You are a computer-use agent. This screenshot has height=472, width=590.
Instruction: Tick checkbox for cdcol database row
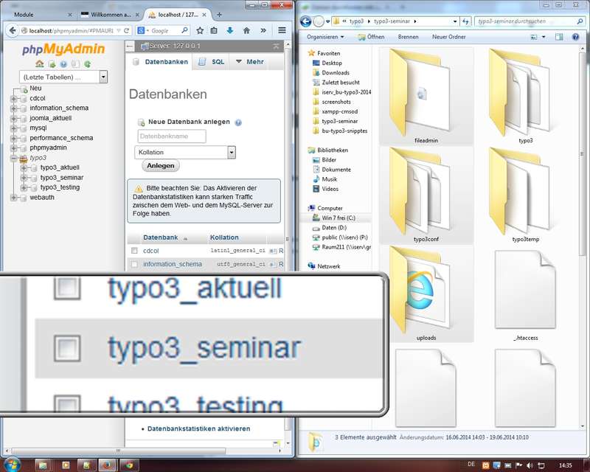coord(134,251)
